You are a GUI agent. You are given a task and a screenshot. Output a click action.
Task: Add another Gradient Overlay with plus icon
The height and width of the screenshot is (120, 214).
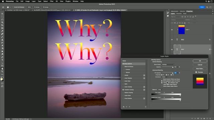[144, 90]
